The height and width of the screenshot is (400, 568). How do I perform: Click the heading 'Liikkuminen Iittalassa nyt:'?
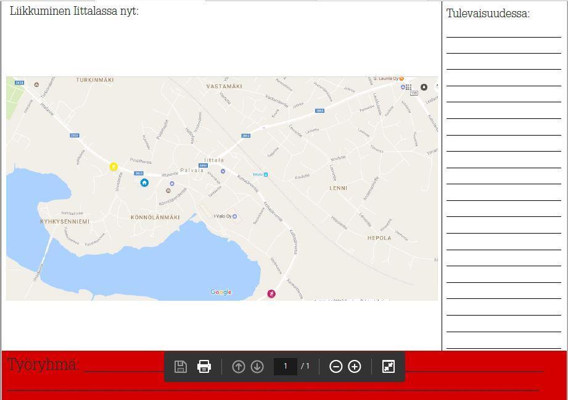pos(74,11)
